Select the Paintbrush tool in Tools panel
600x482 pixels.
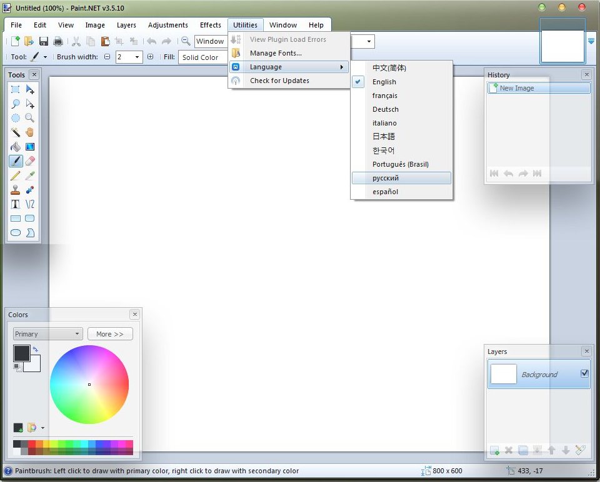(15, 161)
